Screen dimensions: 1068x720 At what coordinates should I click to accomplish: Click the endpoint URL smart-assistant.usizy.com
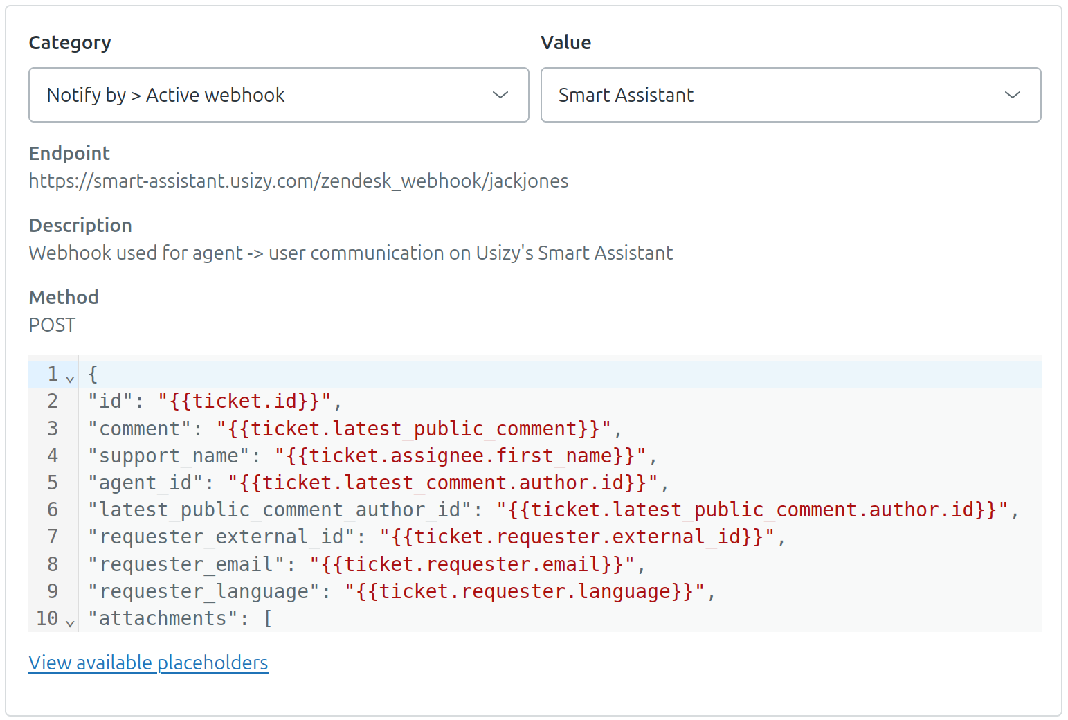click(298, 181)
